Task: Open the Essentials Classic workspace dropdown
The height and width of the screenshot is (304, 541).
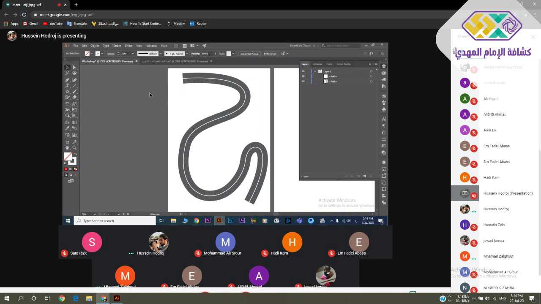Action: coord(302,46)
